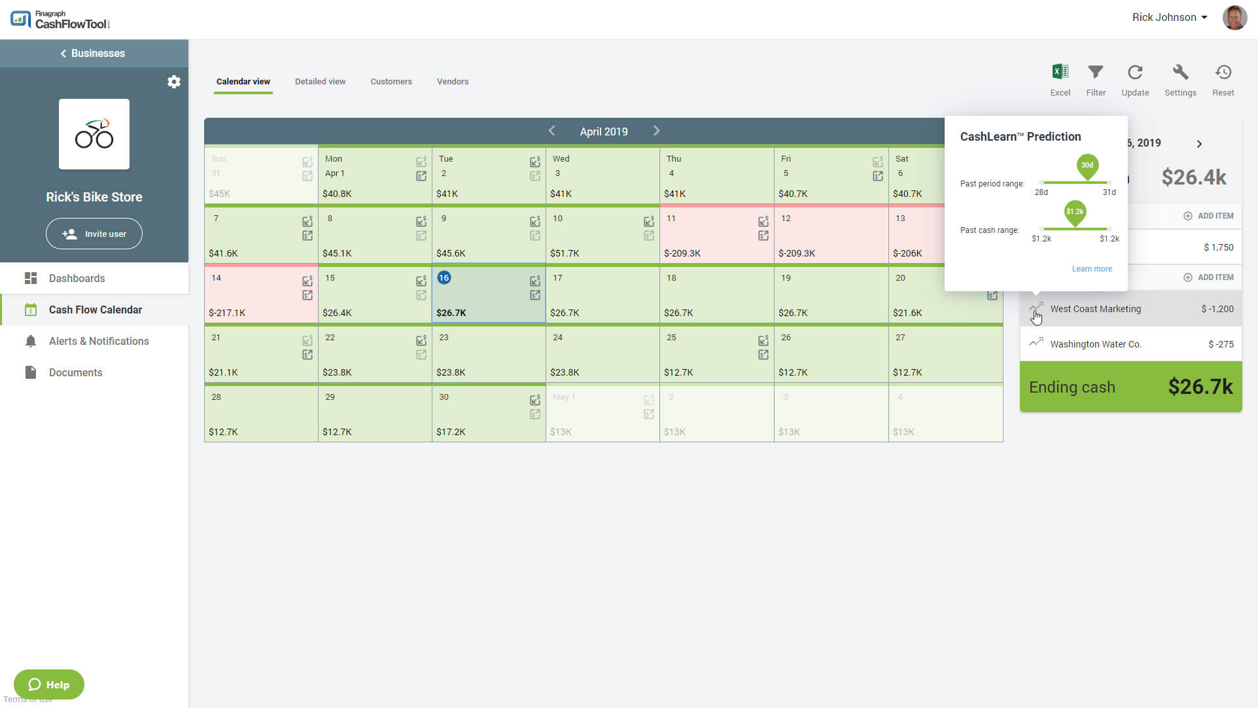
Task: Open cash-in icon on April 7
Action: (x=307, y=221)
